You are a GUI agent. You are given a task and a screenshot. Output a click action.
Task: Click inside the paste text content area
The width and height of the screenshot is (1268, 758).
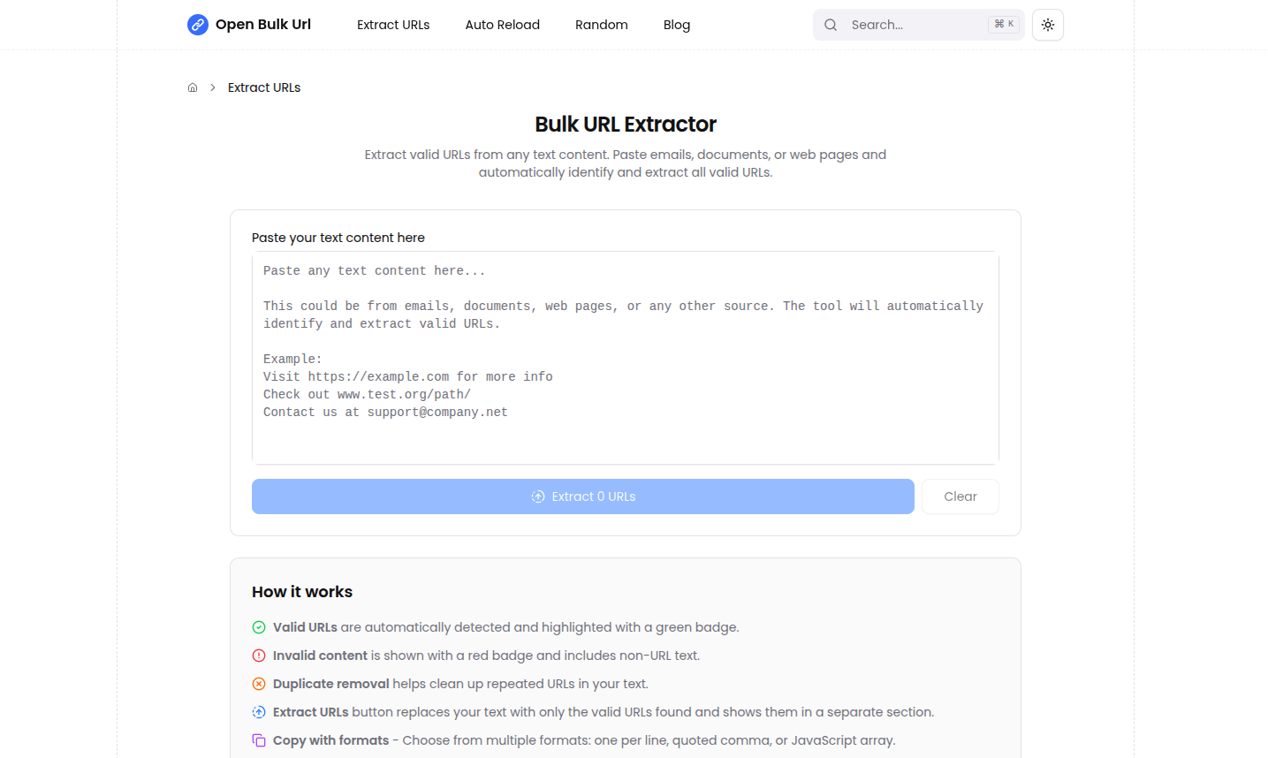tap(625, 358)
